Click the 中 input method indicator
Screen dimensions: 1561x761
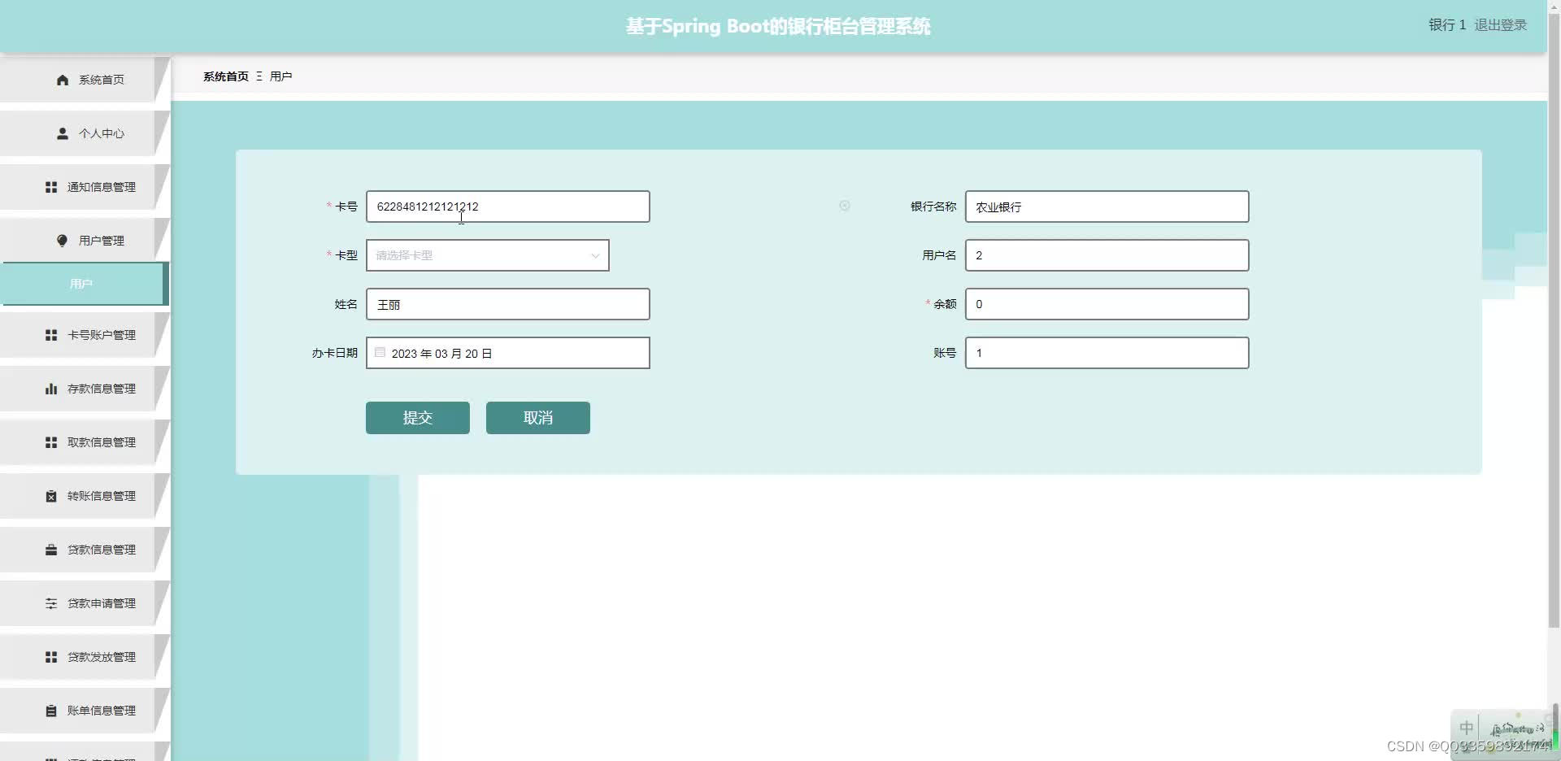pos(1466,728)
